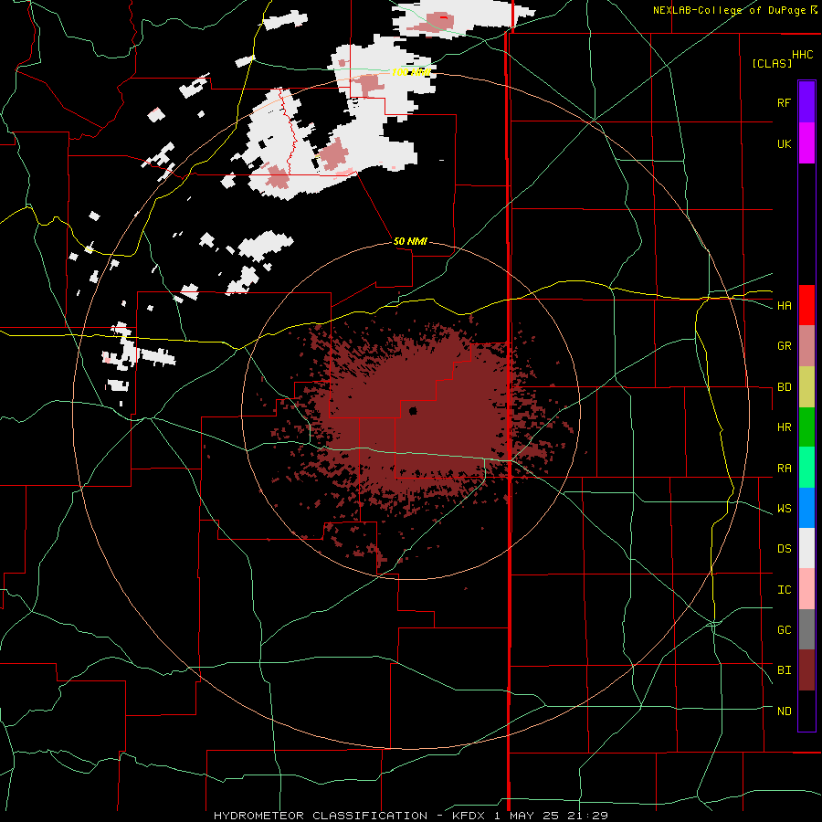Click the RF legend label

pos(784,102)
